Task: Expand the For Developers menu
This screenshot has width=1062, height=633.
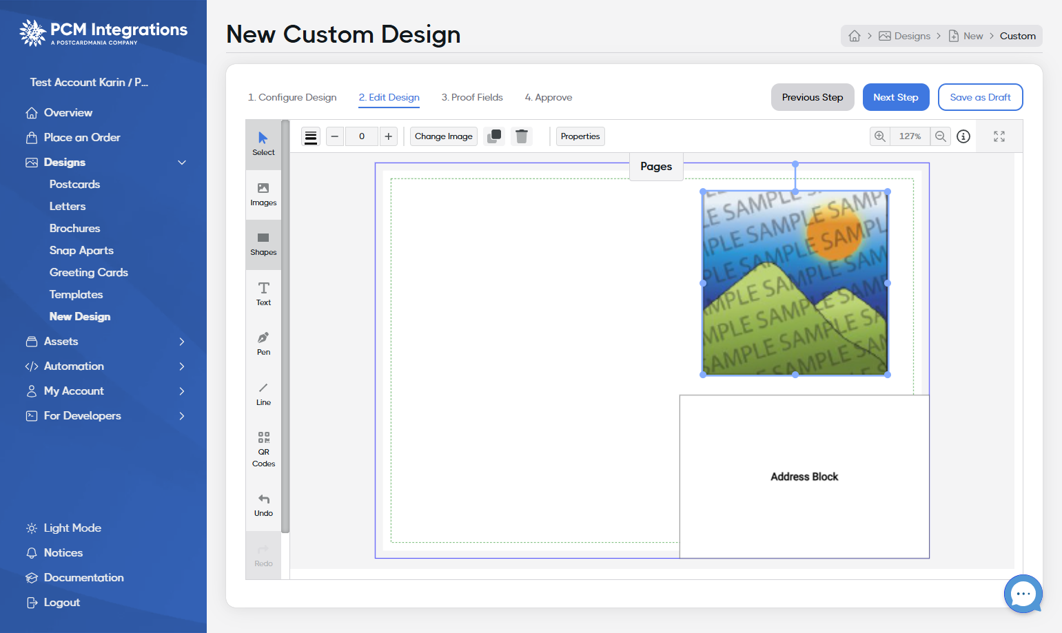Action: click(x=182, y=416)
